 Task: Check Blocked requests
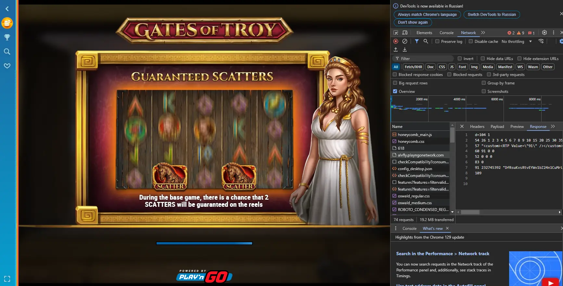tap(449, 75)
